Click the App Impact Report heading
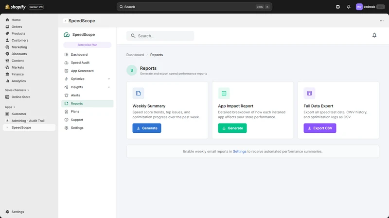The image size is (389, 218). pos(235,106)
